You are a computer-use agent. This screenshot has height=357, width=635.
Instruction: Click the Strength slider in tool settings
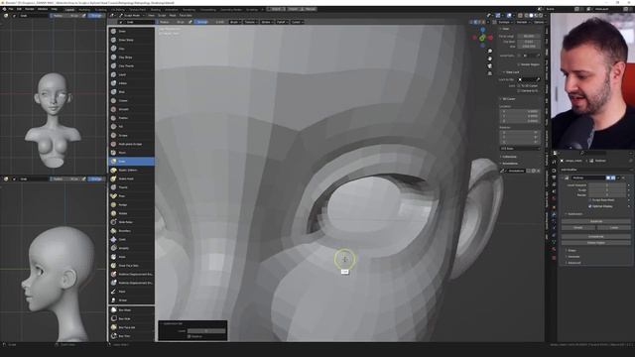point(208,22)
